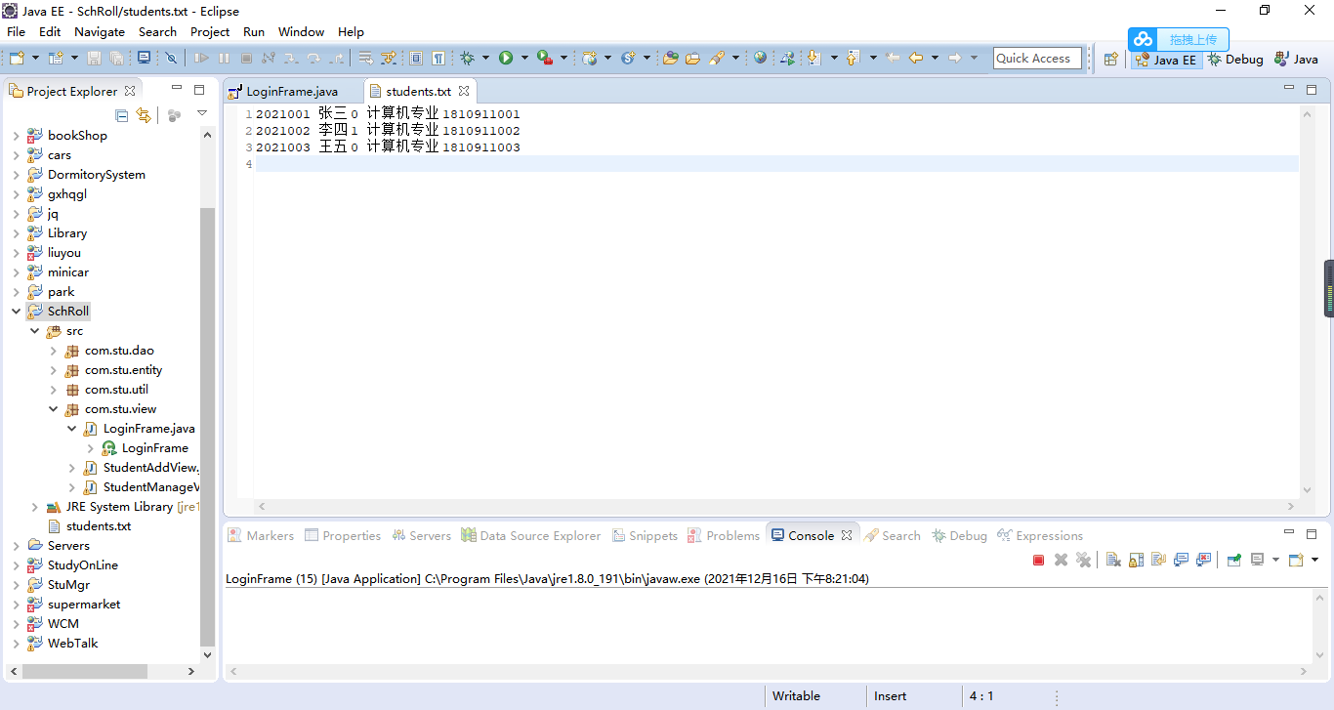This screenshot has width=1334, height=710.
Task: Open the Window menu
Action: click(301, 31)
